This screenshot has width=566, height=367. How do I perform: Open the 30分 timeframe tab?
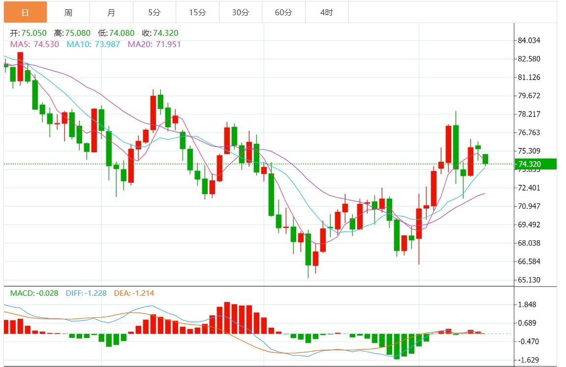click(240, 13)
